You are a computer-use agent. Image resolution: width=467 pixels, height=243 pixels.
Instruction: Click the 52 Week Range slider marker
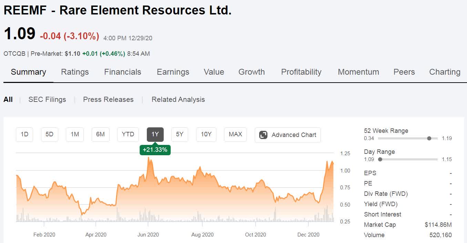click(x=429, y=138)
